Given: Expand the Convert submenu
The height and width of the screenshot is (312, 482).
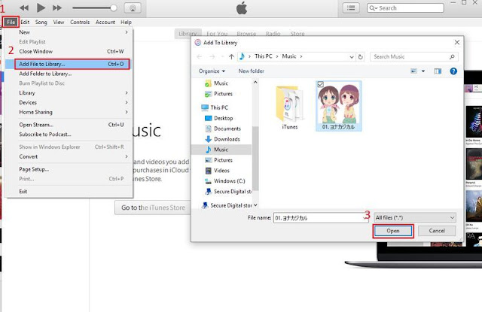Looking at the screenshot, I should [69, 156].
